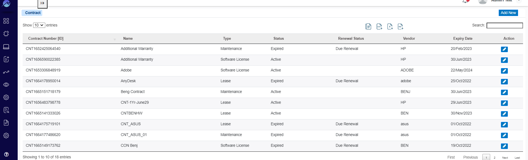Viewport: 528px width, 160px height.
Task: Click the copy table export icon
Action: 368,26
